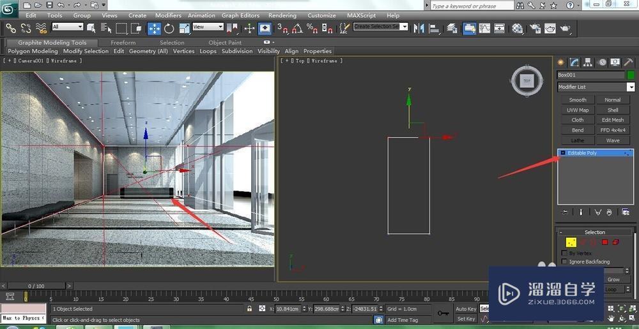Open the Rendering menu
Image resolution: width=639 pixels, height=329 pixels.
click(x=282, y=15)
